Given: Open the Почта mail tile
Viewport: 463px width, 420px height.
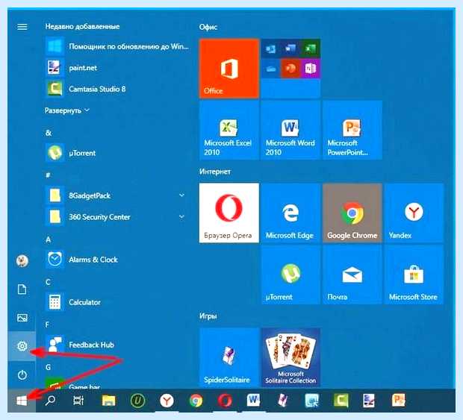Looking at the screenshot, I should 352,275.
